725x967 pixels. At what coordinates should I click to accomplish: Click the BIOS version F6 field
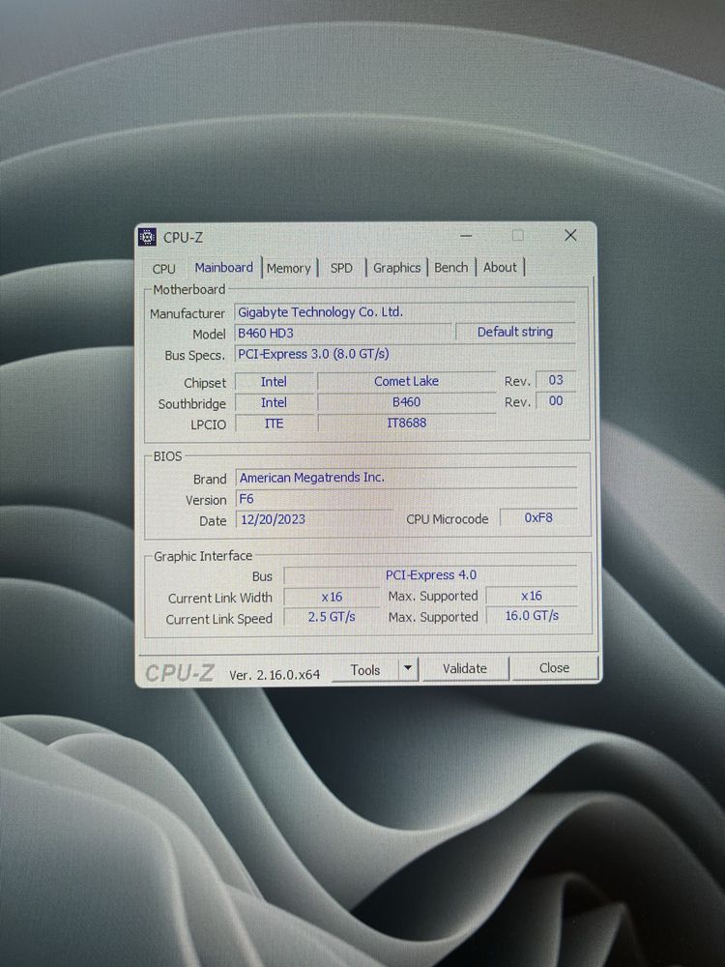(406, 499)
